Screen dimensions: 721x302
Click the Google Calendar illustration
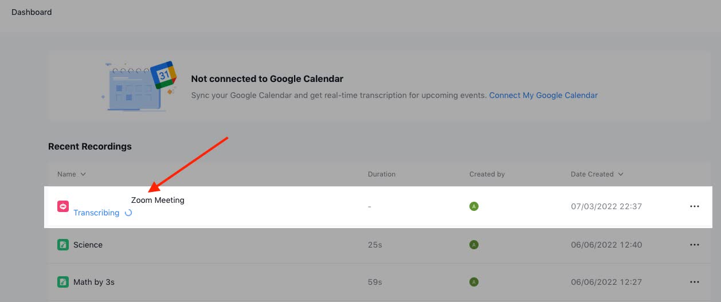coord(139,86)
